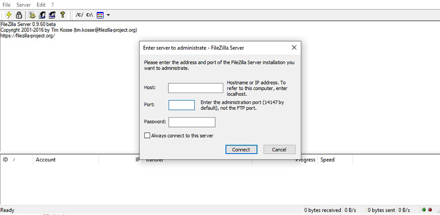The height and width of the screenshot is (215, 440).
Task: Open the Server menu
Action: [x=23, y=5]
